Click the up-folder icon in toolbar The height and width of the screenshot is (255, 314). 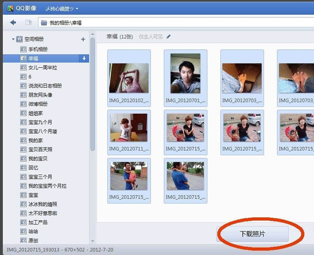(28, 23)
